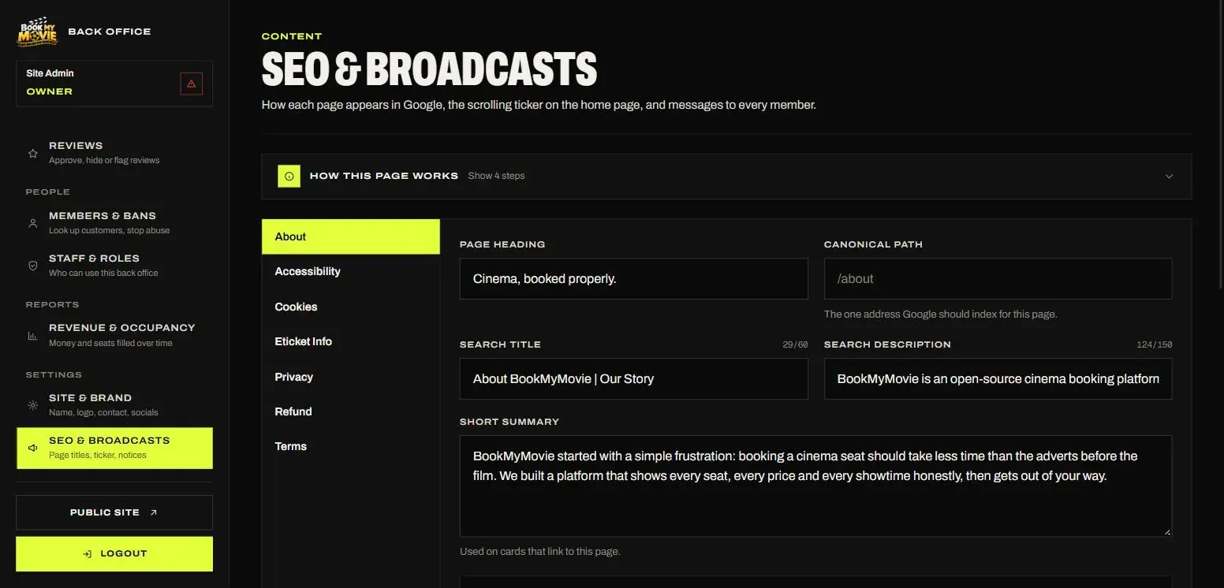Click the Search Description input field
This screenshot has width=1224, height=588.
(998, 378)
